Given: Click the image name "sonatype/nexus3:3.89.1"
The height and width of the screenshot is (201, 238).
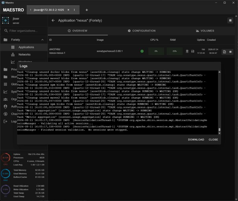Looking at the screenshot, I should point(109,51).
